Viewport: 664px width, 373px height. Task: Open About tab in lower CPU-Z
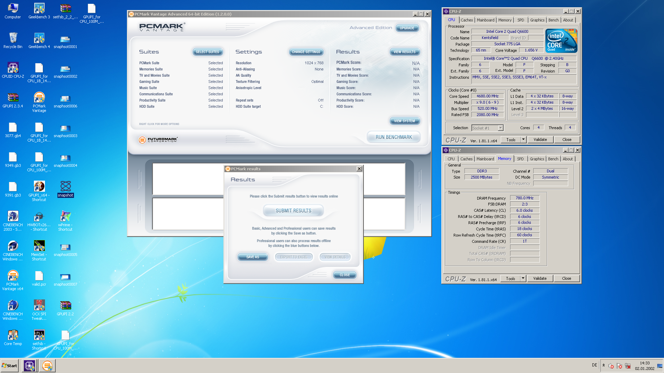pyautogui.click(x=568, y=159)
